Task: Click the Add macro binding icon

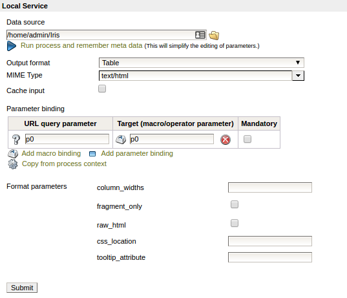Action: (x=13, y=154)
